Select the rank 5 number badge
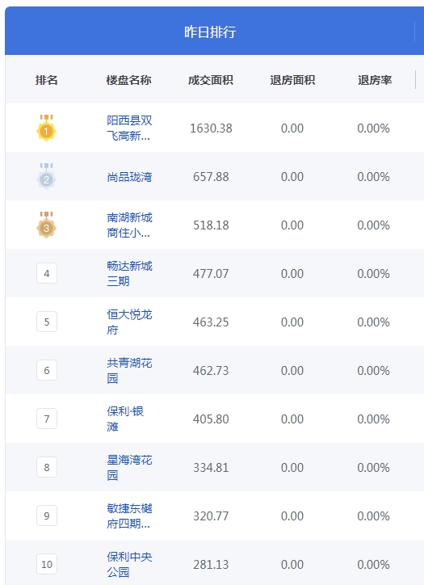The image size is (424, 585). [47, 322]
